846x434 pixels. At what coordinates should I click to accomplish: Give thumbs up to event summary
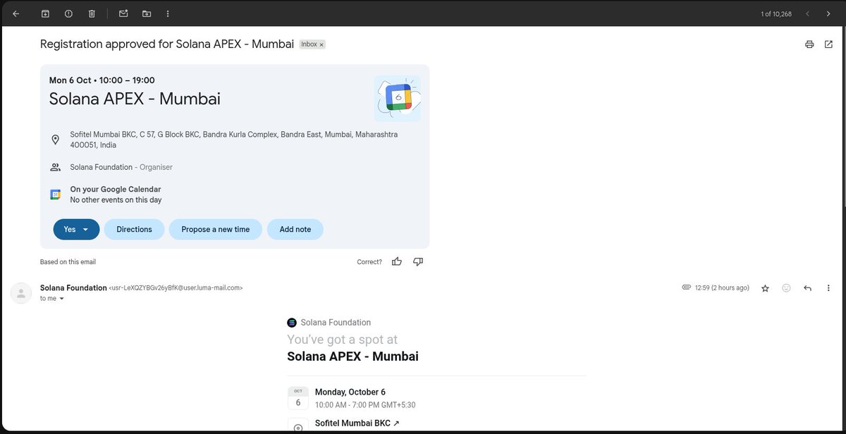397,261
